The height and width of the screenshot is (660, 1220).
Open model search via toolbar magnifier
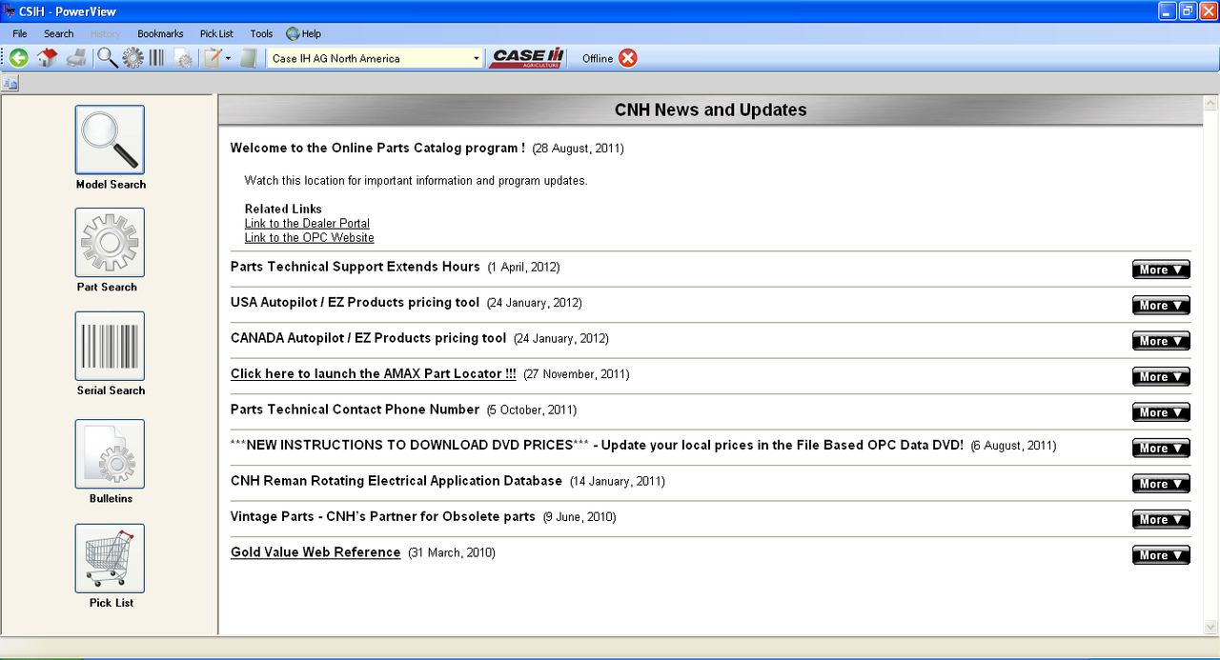click(108, 58)
